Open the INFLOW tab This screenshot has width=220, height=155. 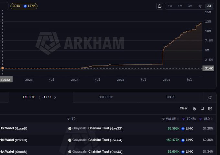28,97
